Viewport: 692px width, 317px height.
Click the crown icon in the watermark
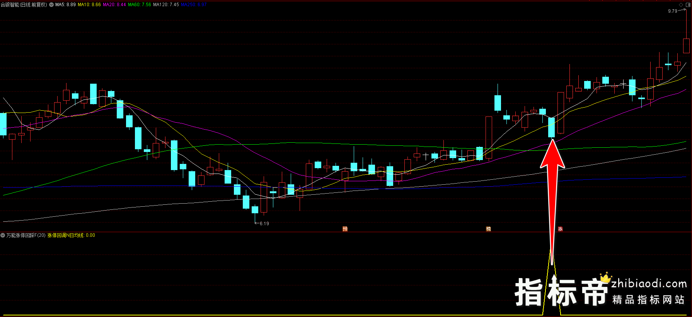tap(605, 278)
